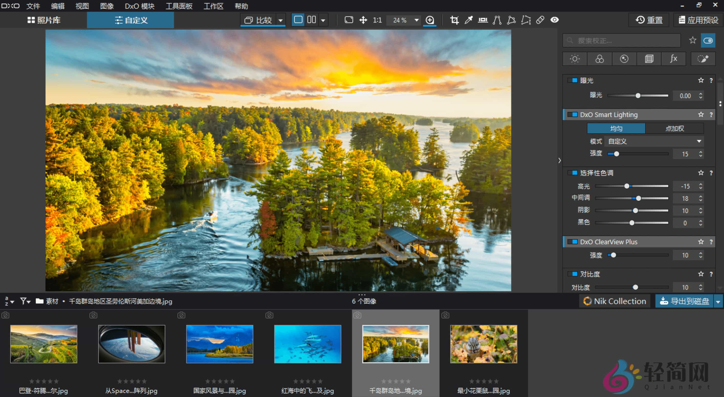Click the 重置 (Reset) button
This screenshot has height=397, width=724.
click(x=649, y=20)
